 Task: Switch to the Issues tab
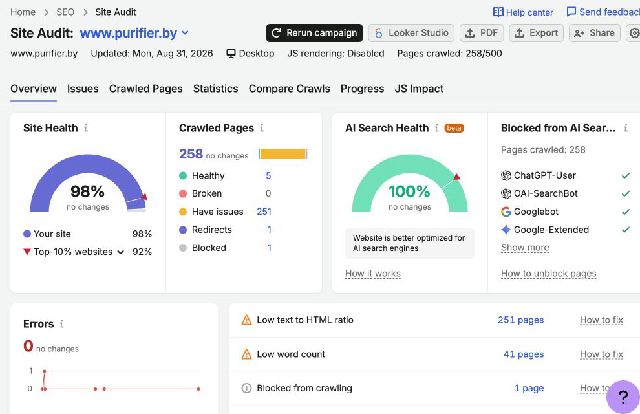click(x=83, y=89)
